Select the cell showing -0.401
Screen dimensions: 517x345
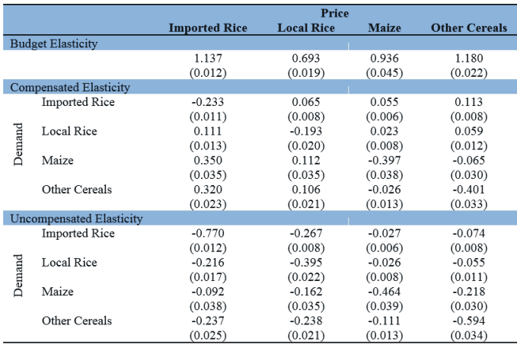[468, 190]
